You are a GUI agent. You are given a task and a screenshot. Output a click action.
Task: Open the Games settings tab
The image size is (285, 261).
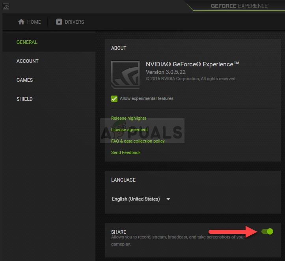point(24,80)
